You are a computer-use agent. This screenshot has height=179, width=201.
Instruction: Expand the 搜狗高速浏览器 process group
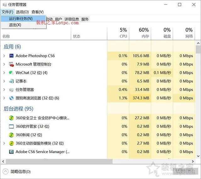[4, 98]
